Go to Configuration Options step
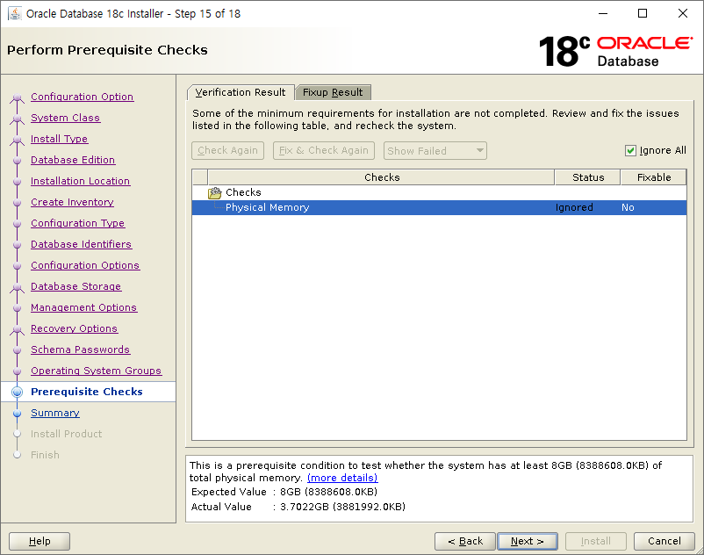Viewport: 704px width, 555px height. pyautogui.click(x=85, y=265)
